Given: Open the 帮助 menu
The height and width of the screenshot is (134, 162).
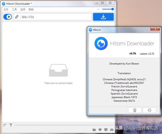Looking at the screenshot, I should pyautogui.click(x=31, y=10).
